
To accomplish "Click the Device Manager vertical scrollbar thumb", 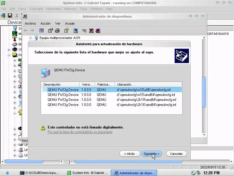I will [204, 92].
